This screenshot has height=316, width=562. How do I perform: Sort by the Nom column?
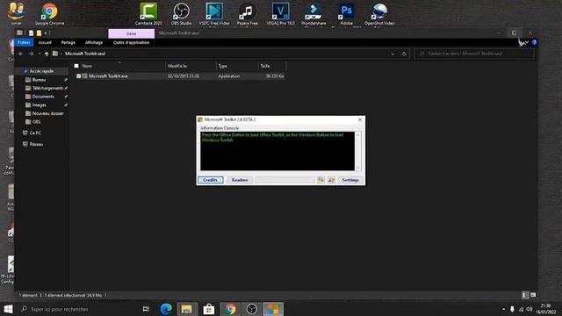(x=87, y=66)
